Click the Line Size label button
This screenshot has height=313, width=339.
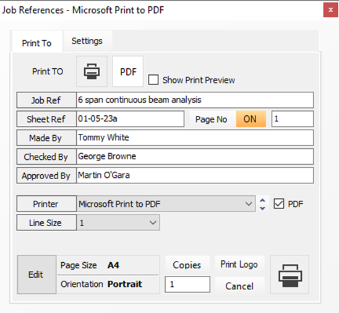coord(46,223)
